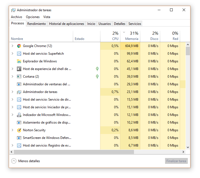Click the shell experience host icon

19,69
